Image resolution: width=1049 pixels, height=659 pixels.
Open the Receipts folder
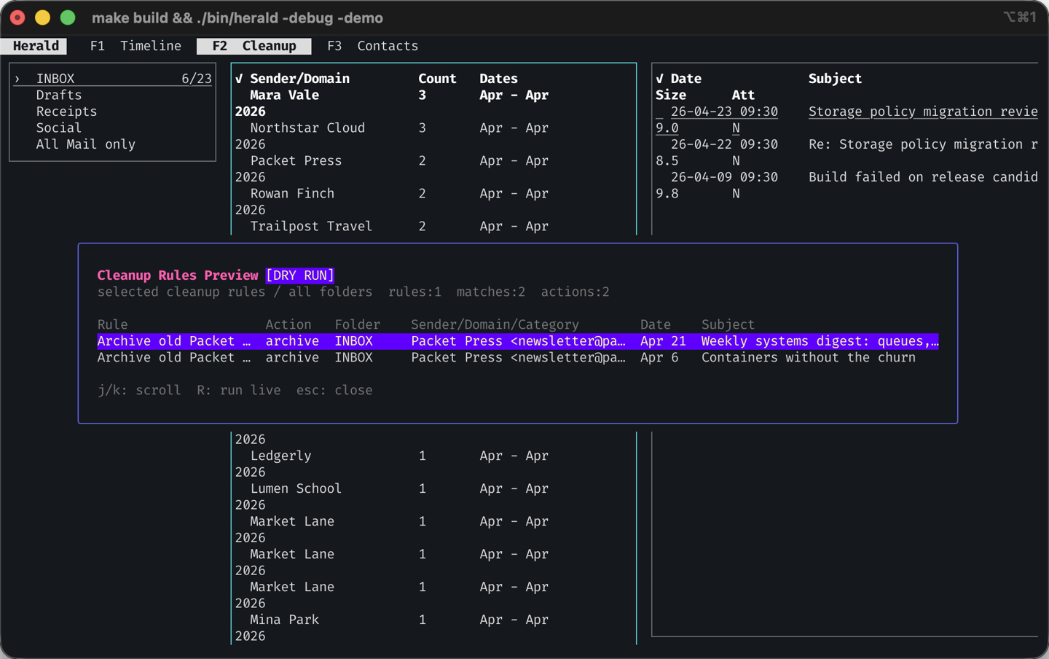coord(66,112)
